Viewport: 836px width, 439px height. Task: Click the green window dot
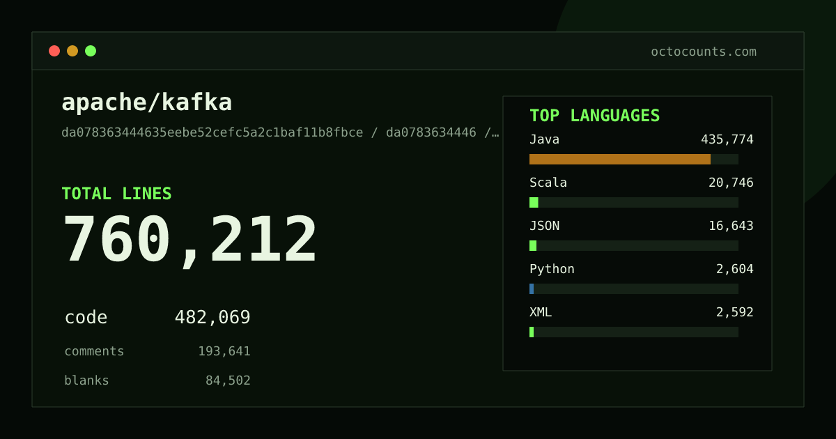point(91,51)
